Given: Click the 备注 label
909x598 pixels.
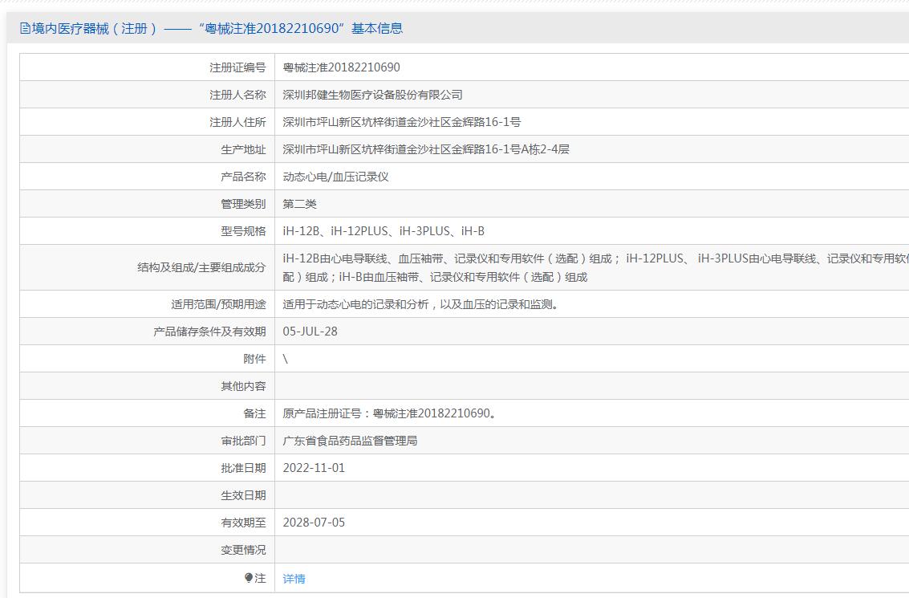Looking at the screenshot, I should click(254, 413).
